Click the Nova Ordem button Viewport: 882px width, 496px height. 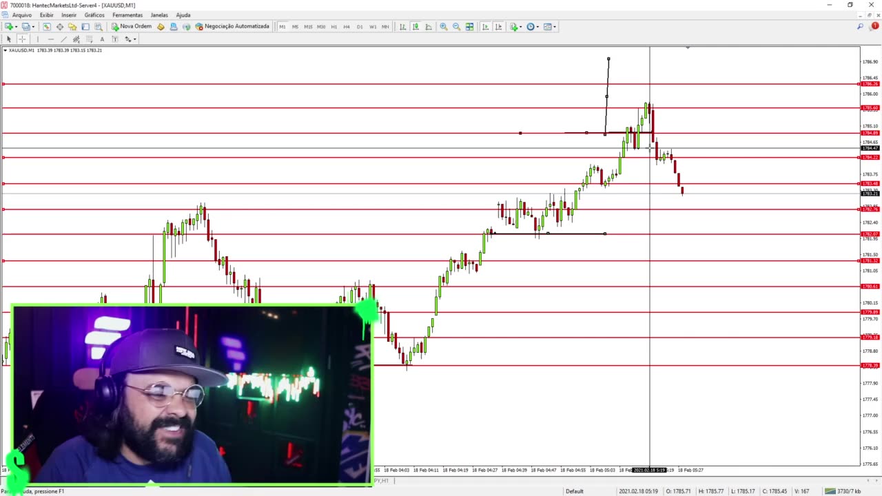coord(132,27)
